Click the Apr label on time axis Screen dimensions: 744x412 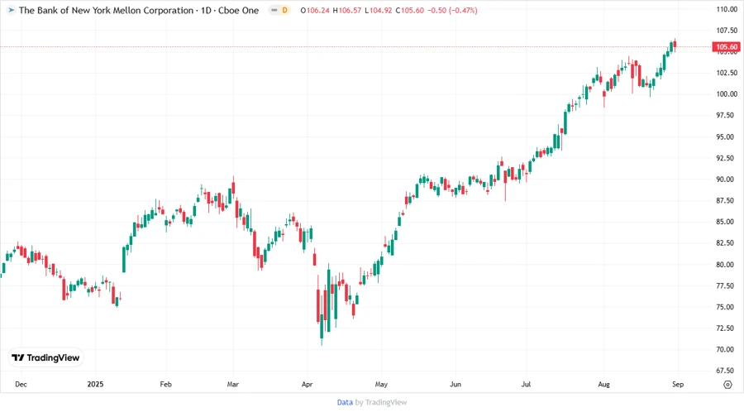(307, 384)
